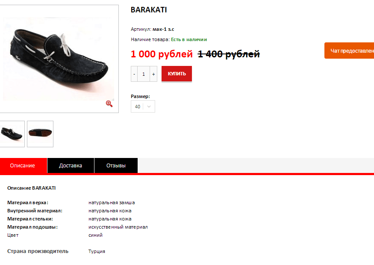Click the article number мак-1 з.с
The image size is (374, 265).
(x=163, y=29)
